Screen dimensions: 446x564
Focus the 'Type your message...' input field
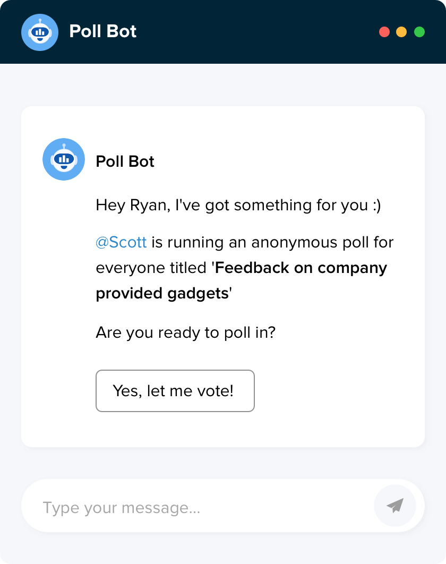pyautogui.click(x=196, y=508)
